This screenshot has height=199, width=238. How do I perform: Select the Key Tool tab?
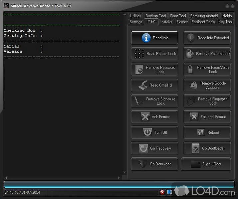click(225, 22)
